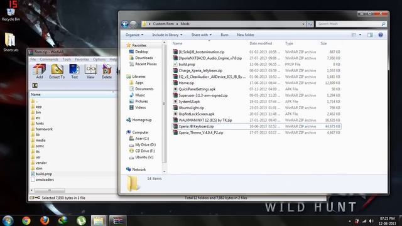Click the arrow after Custom Rom breadcrumb

(x=177, y=24)
